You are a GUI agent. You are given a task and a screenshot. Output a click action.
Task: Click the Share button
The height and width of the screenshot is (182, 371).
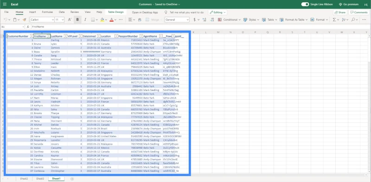pyautogui.click(x=340, y=12)
